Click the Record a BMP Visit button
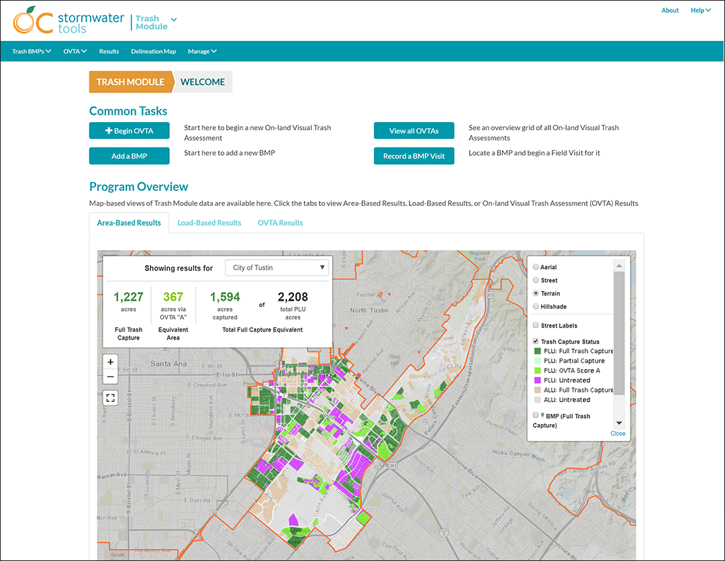725x561 pixels. [414, 156]
